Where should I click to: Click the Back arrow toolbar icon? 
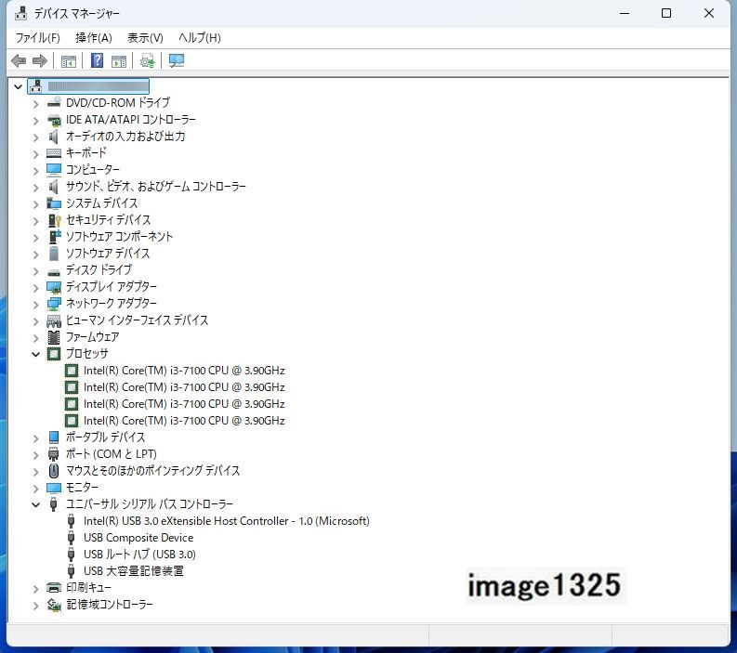(19, 60)
